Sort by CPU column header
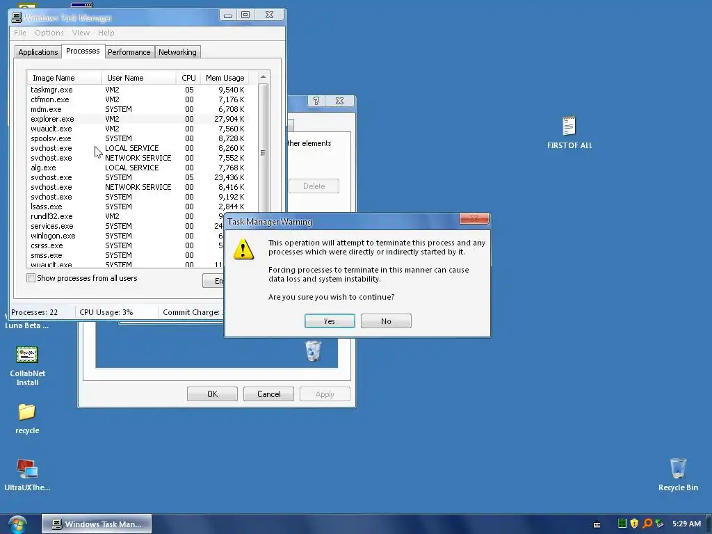The image size is (712, 534). tap(188, 78)
